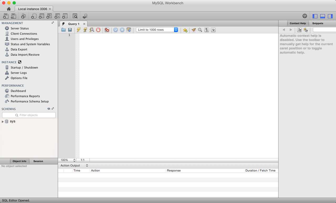Open Data Import/Restore

(x=25, y=55)
